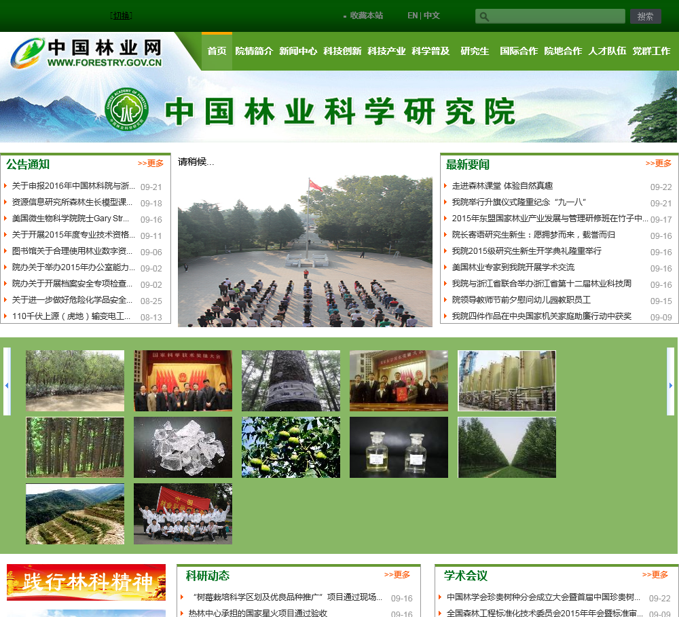Click 收藏本站 bookmark link

pyautogui.click(x=367, y=16)
